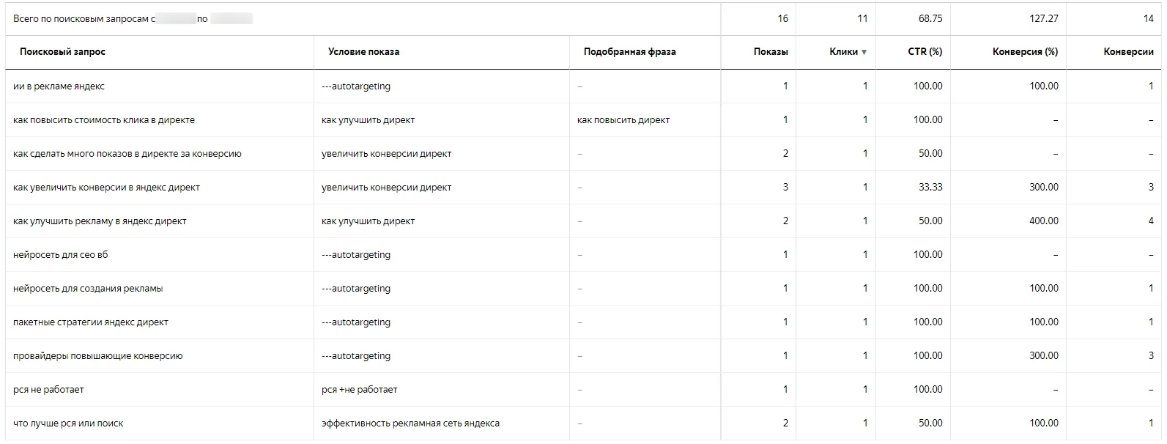Select query 'нейросеть для сео вб'
Screen dimensions: 1167x444
pos(61,255)
